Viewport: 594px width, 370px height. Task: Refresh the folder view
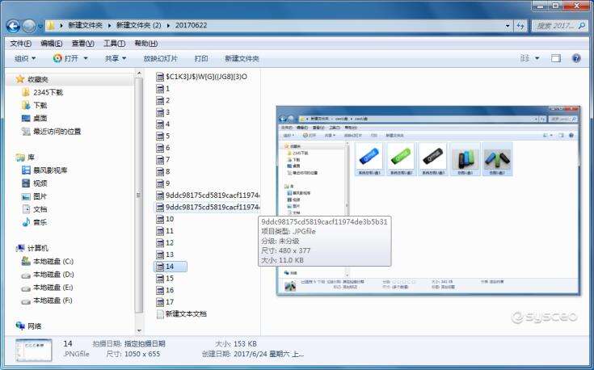[520, 26]
